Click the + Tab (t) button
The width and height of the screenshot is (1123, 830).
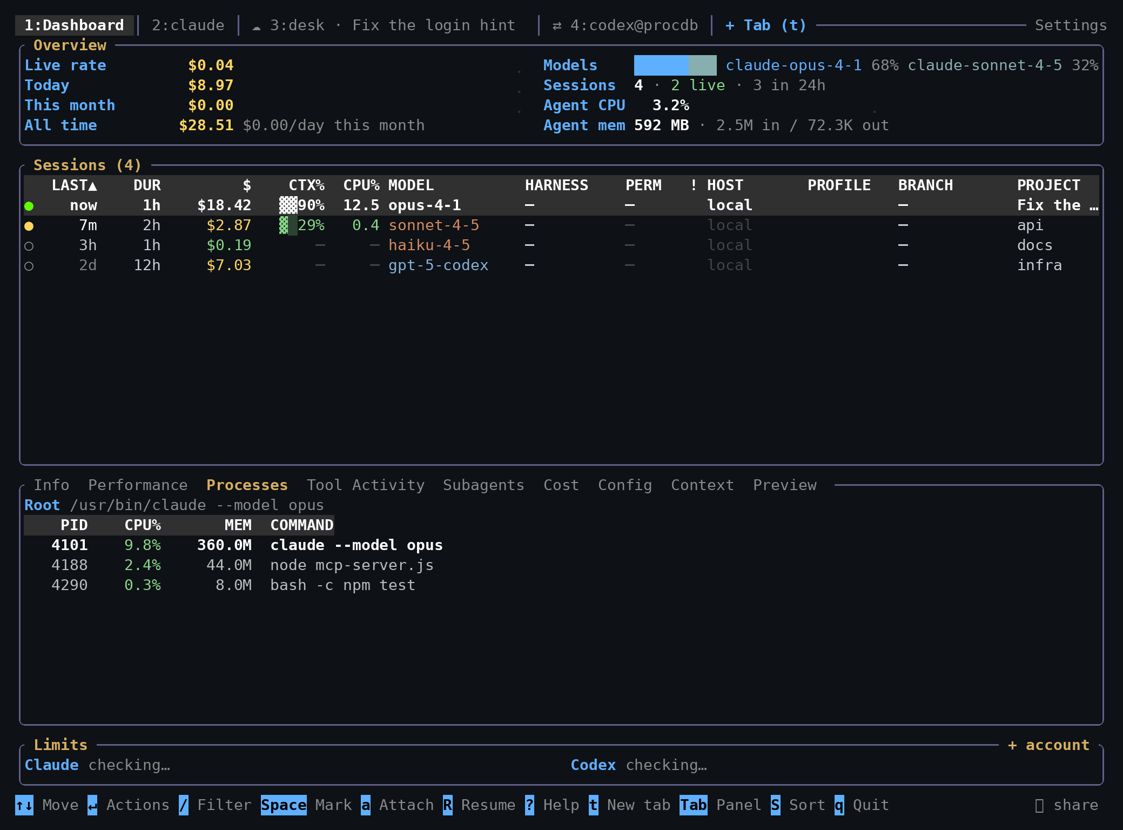click(x=765, y=25)
